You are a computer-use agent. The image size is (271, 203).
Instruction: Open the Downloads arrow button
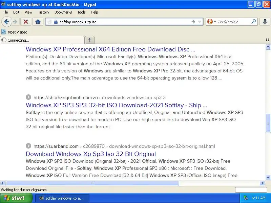[265, 22]
